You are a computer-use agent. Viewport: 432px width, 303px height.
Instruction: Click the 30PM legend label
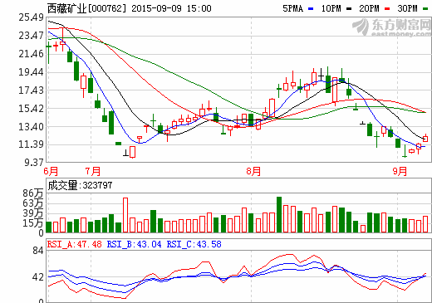407,8
